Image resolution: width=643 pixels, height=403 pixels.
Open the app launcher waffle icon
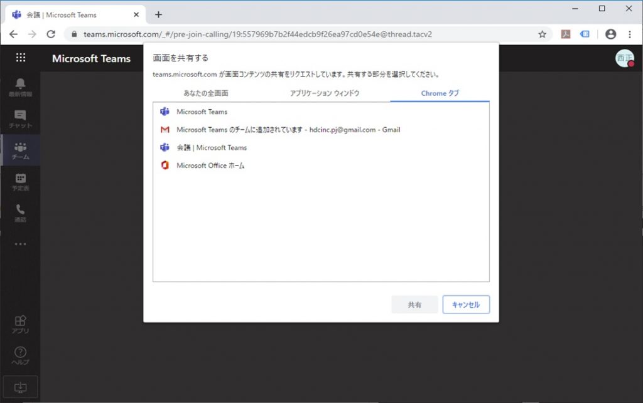point(21,58)
